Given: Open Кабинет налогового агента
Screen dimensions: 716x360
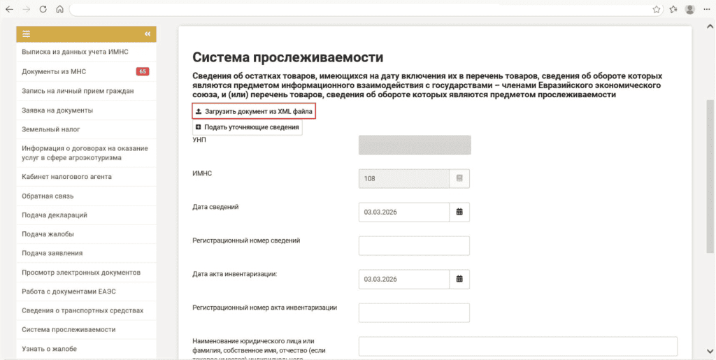Looking at the screenshot, I should (x=86, y=177).
